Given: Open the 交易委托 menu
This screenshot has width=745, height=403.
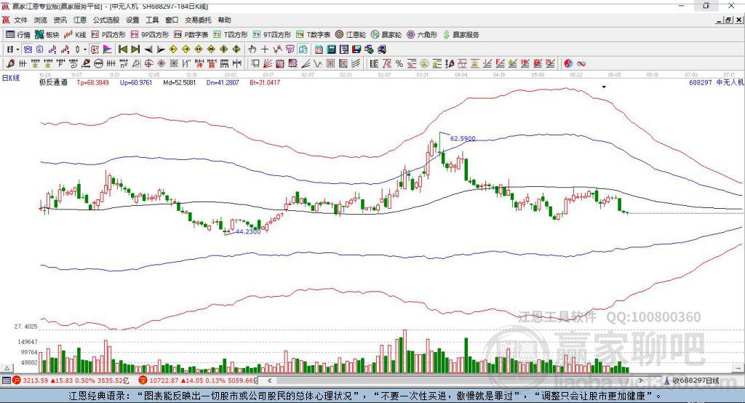Looking at the screenshot, I should tap(198, 20).
